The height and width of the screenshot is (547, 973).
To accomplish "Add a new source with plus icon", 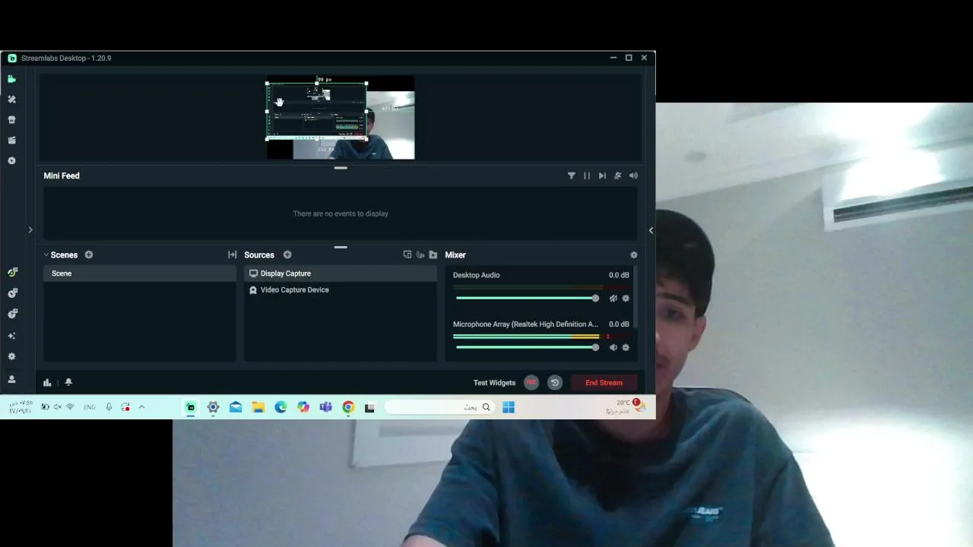I will (287, 255).
